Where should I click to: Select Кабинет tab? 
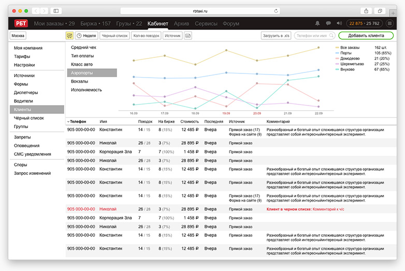click(158, 23)
